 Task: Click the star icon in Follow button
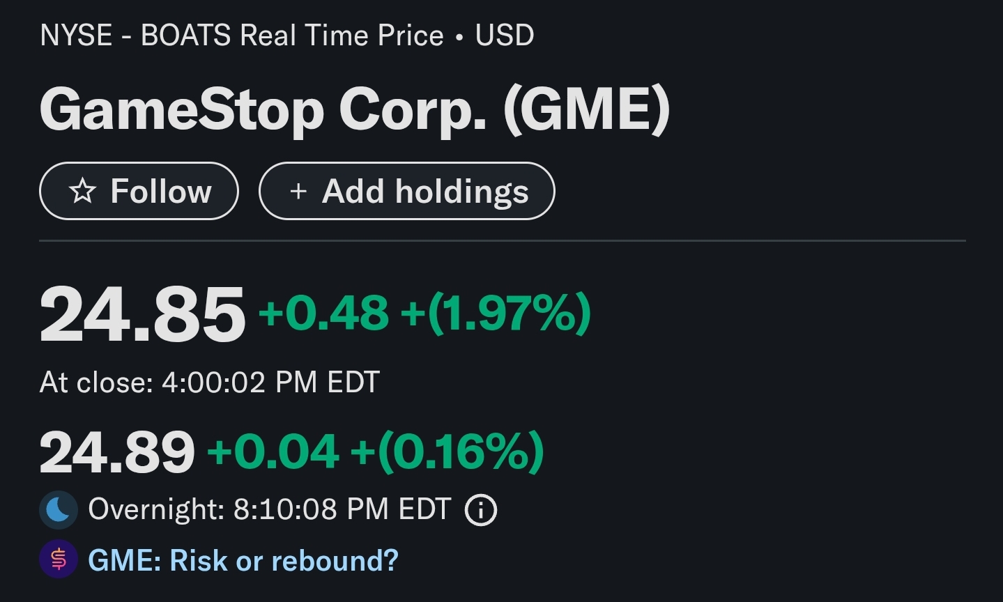(83, 191)
